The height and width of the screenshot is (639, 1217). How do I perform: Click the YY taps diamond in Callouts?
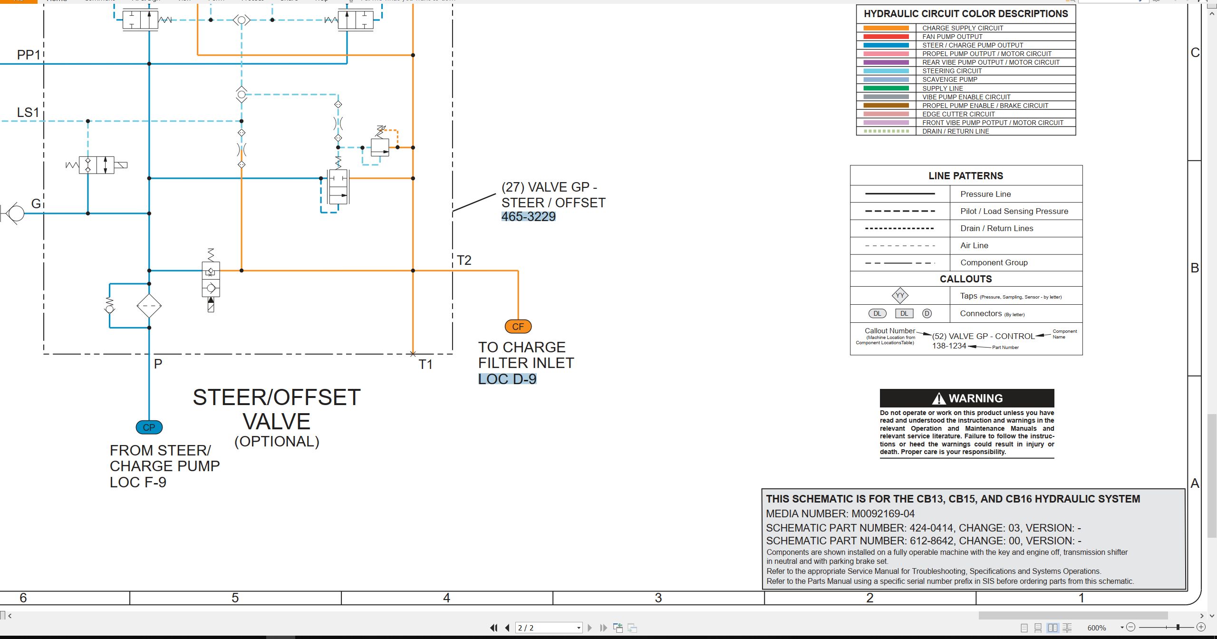pyautogui.click(x=900, y=295)
